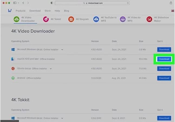Click the Safari sidebar toggle icon
The width and height of the screenshot is (175, 122).
pyautogui.click(x=15, y=3)
